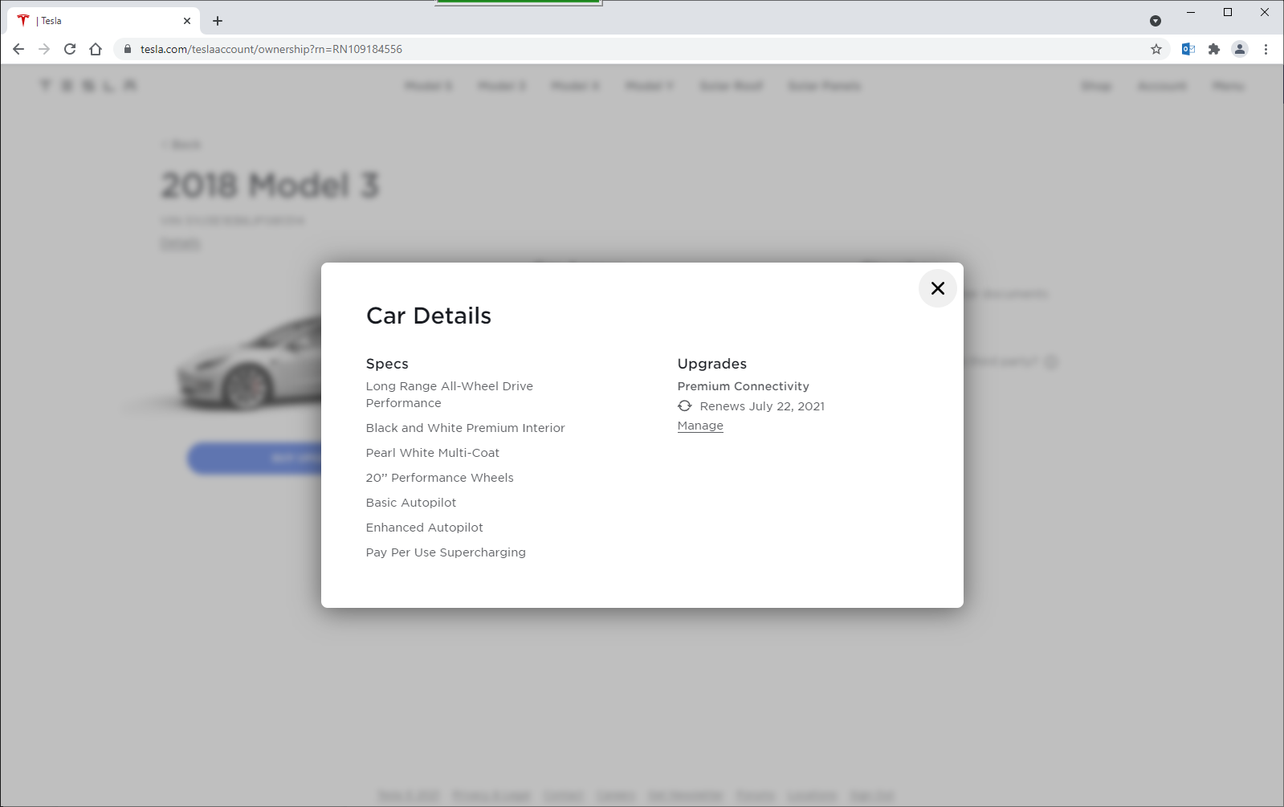This screenshot has width=1284, height=807.
Task: Open the Chrome profile avatar
Action: (1240, 49)
